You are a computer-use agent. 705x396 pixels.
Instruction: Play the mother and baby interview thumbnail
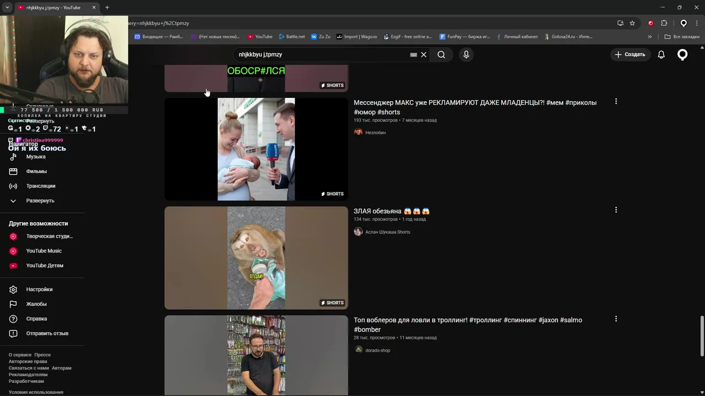click(x=256, y=149)
